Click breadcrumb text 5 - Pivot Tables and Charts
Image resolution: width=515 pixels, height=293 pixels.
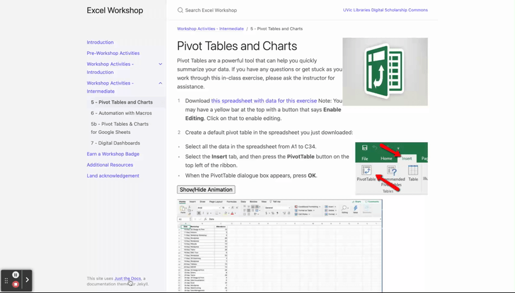(276, 29)
